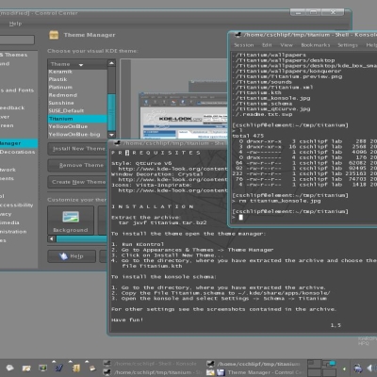The width and height of the screenshot is (377, 377).
Task: Click the cyan horizontal scrollbar thumb
Action: click(x=82, y=239)
